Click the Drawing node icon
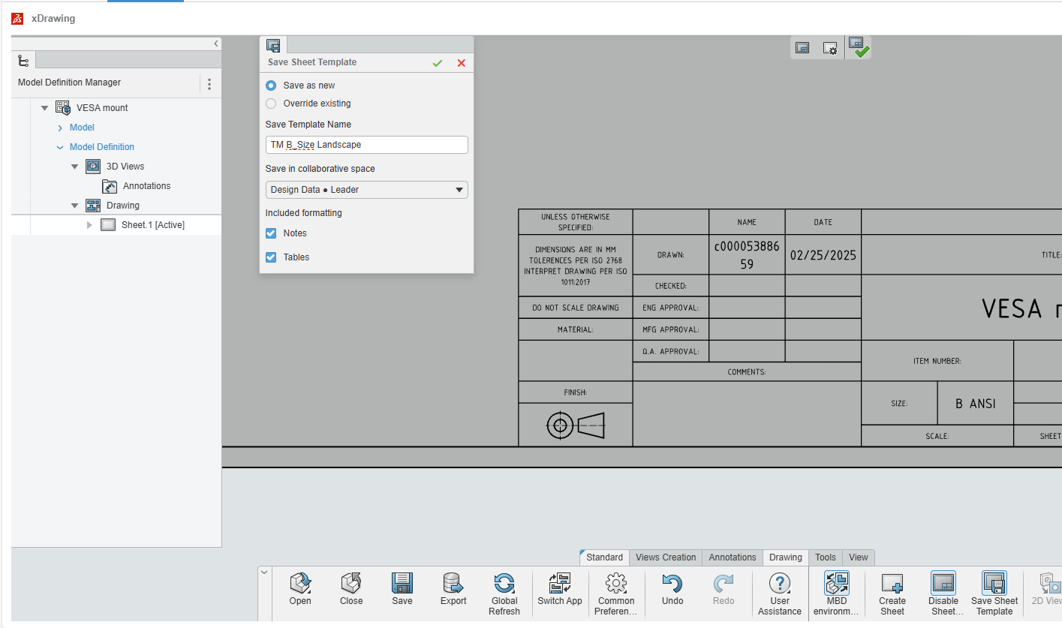The image size is (1062, 628). coord(93,206)
